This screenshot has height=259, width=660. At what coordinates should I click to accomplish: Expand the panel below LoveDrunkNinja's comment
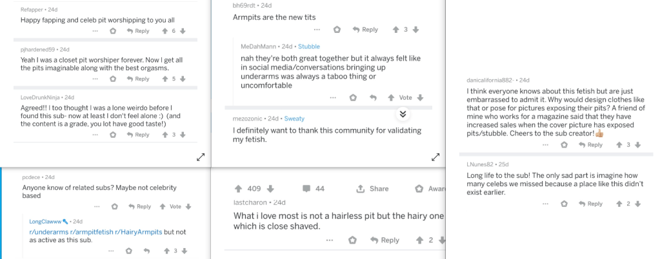201,157
